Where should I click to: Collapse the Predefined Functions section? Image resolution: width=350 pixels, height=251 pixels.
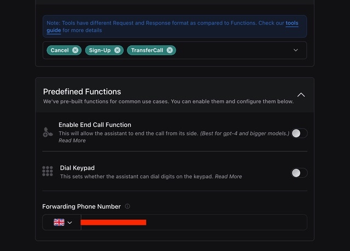301,95
